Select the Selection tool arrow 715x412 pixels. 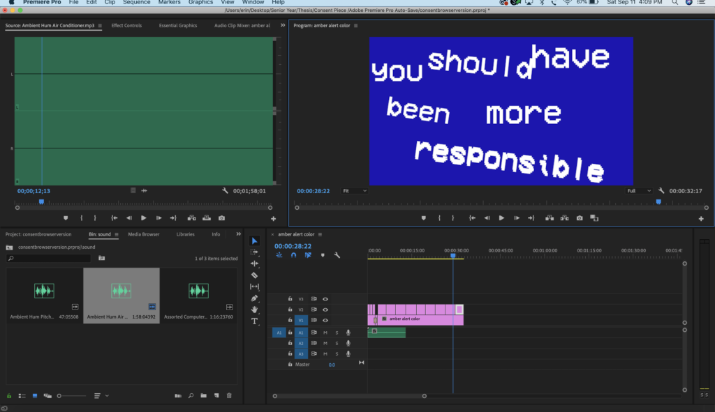[254, 241]
